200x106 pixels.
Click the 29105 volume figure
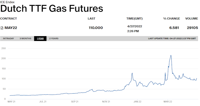192,28
